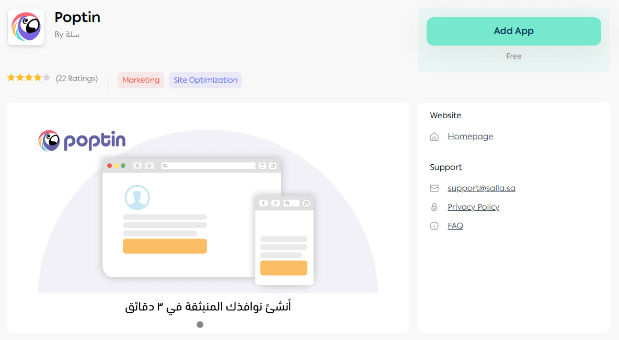Click the Arabic banner caption text
The image size is (619, 340).
(208, 307)
